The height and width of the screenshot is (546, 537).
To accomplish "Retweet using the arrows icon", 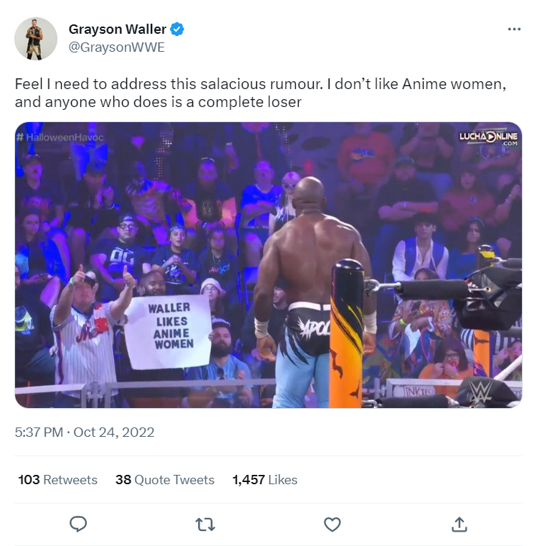I will [205, 524].
